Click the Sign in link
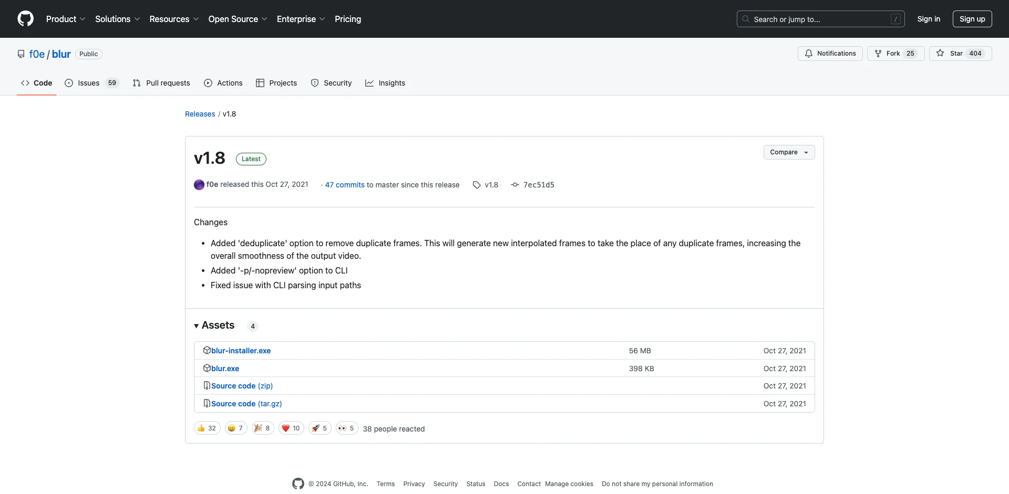Screen dimensions: 1009x494 pyautogui.click(x=929, y=19)
